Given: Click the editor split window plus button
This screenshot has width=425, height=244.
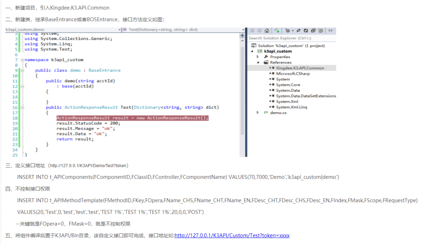Looking at the screenshot, I should [242, 35].
